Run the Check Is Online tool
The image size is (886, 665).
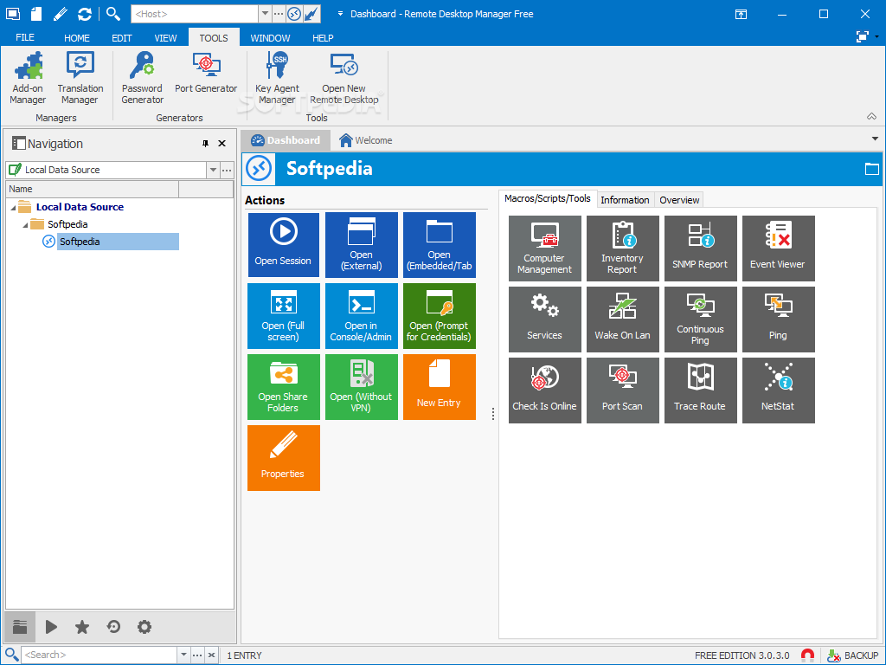[x=545, y=391]
